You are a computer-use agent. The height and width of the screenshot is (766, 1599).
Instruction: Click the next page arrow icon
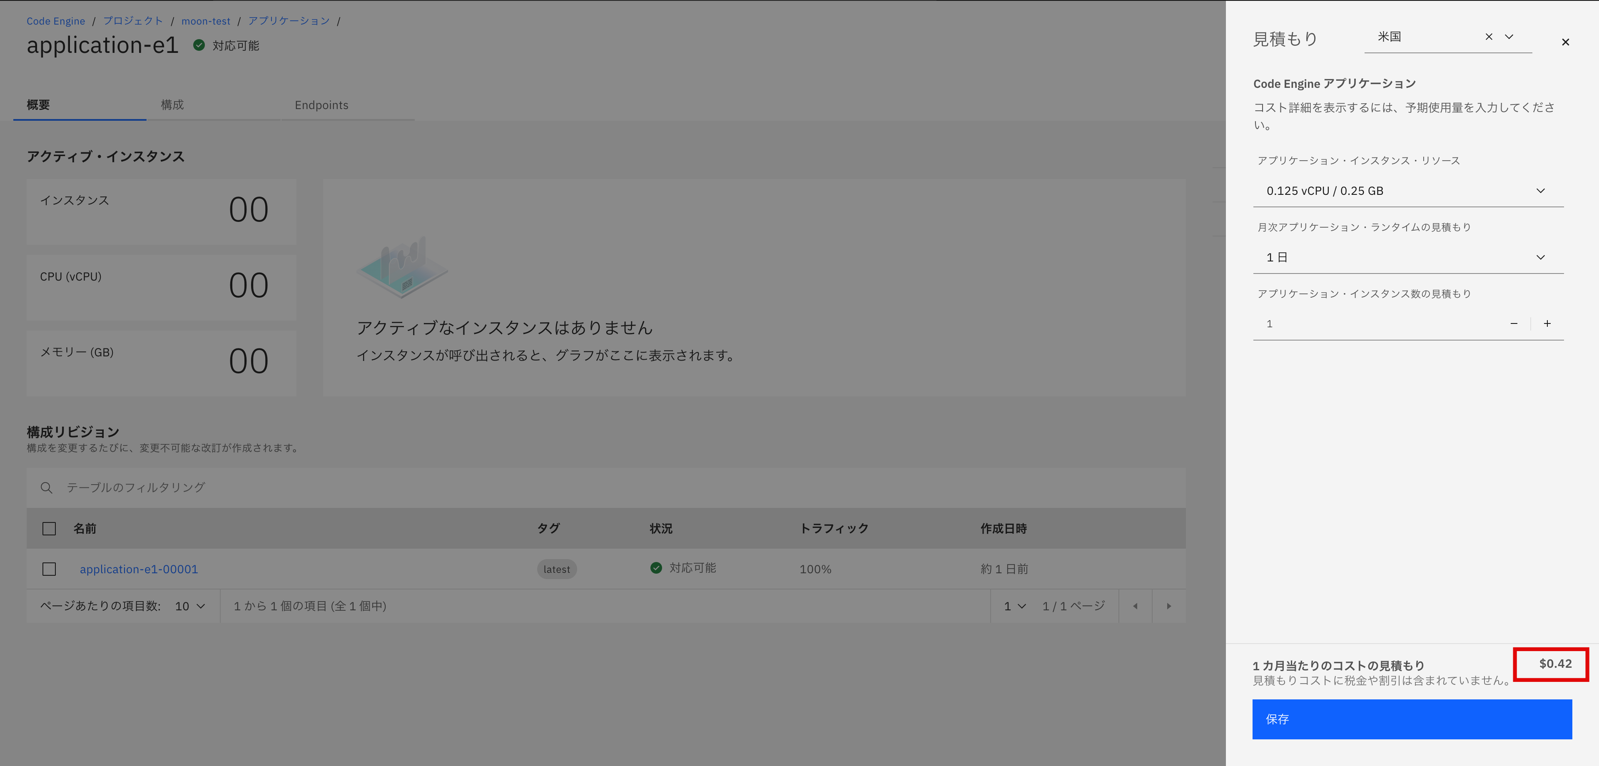click(x=1169, y=606)
